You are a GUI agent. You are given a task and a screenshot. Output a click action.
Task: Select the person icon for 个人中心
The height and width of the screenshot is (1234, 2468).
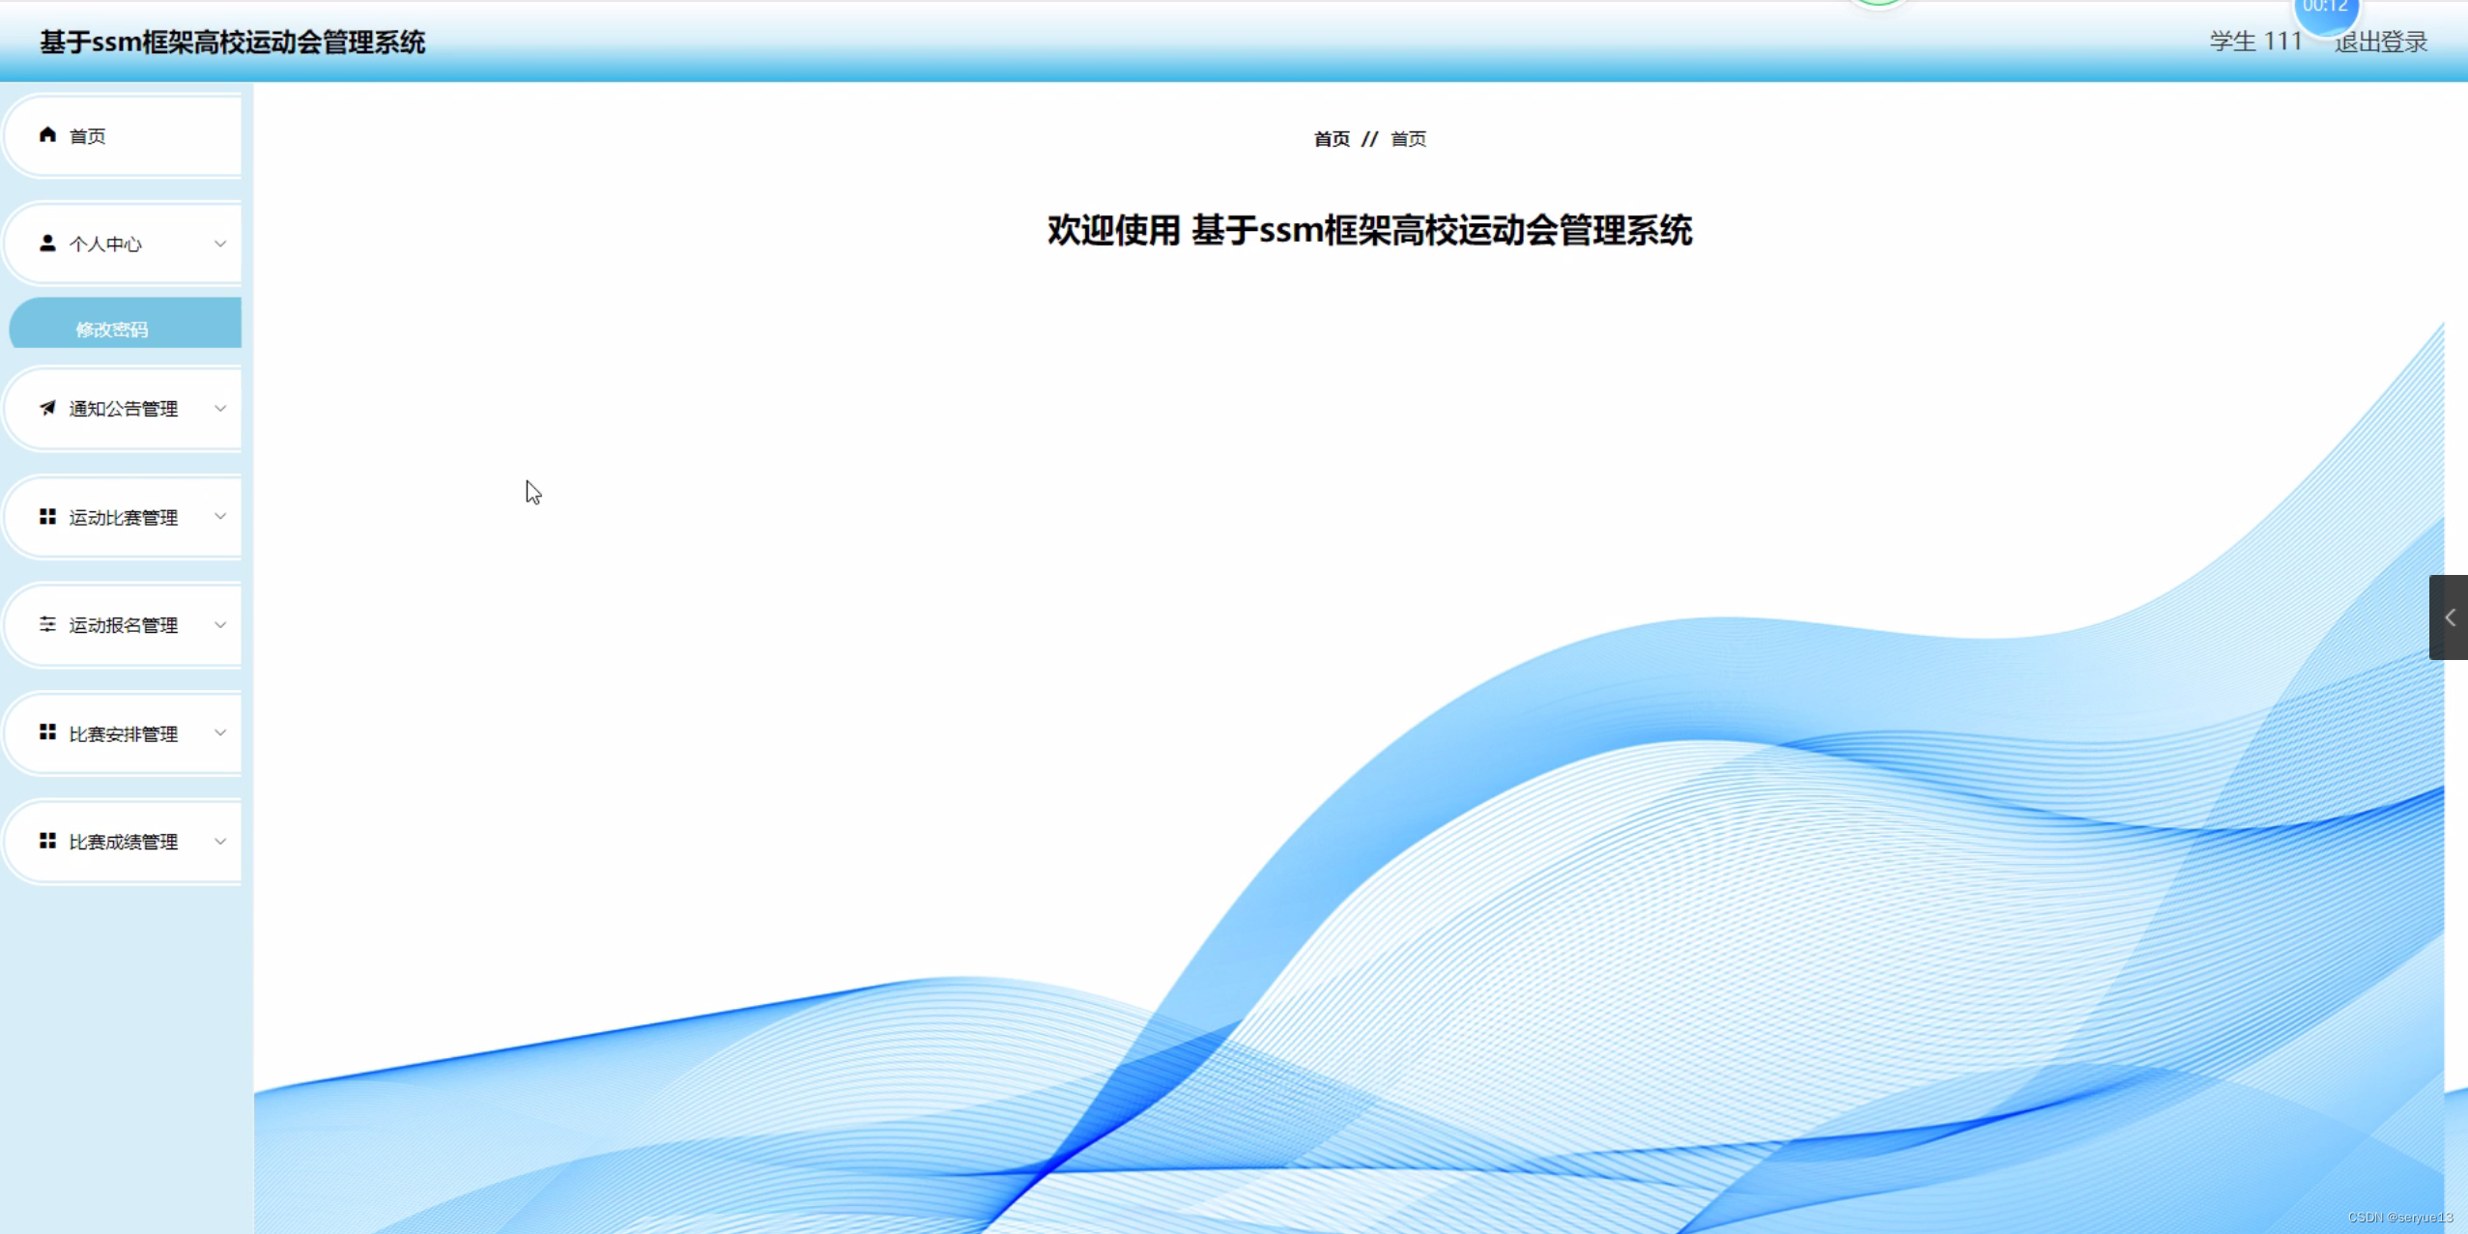pos(46,243)
